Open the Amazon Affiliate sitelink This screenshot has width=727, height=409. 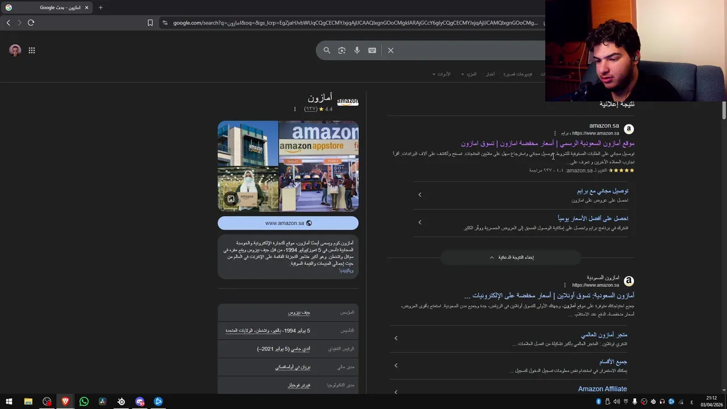[603, 389]
